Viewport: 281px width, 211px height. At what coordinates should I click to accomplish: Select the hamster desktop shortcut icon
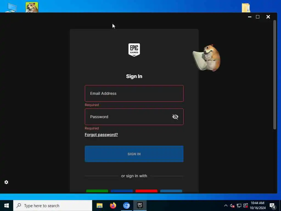pyautogui.click(x=32, y=7)
